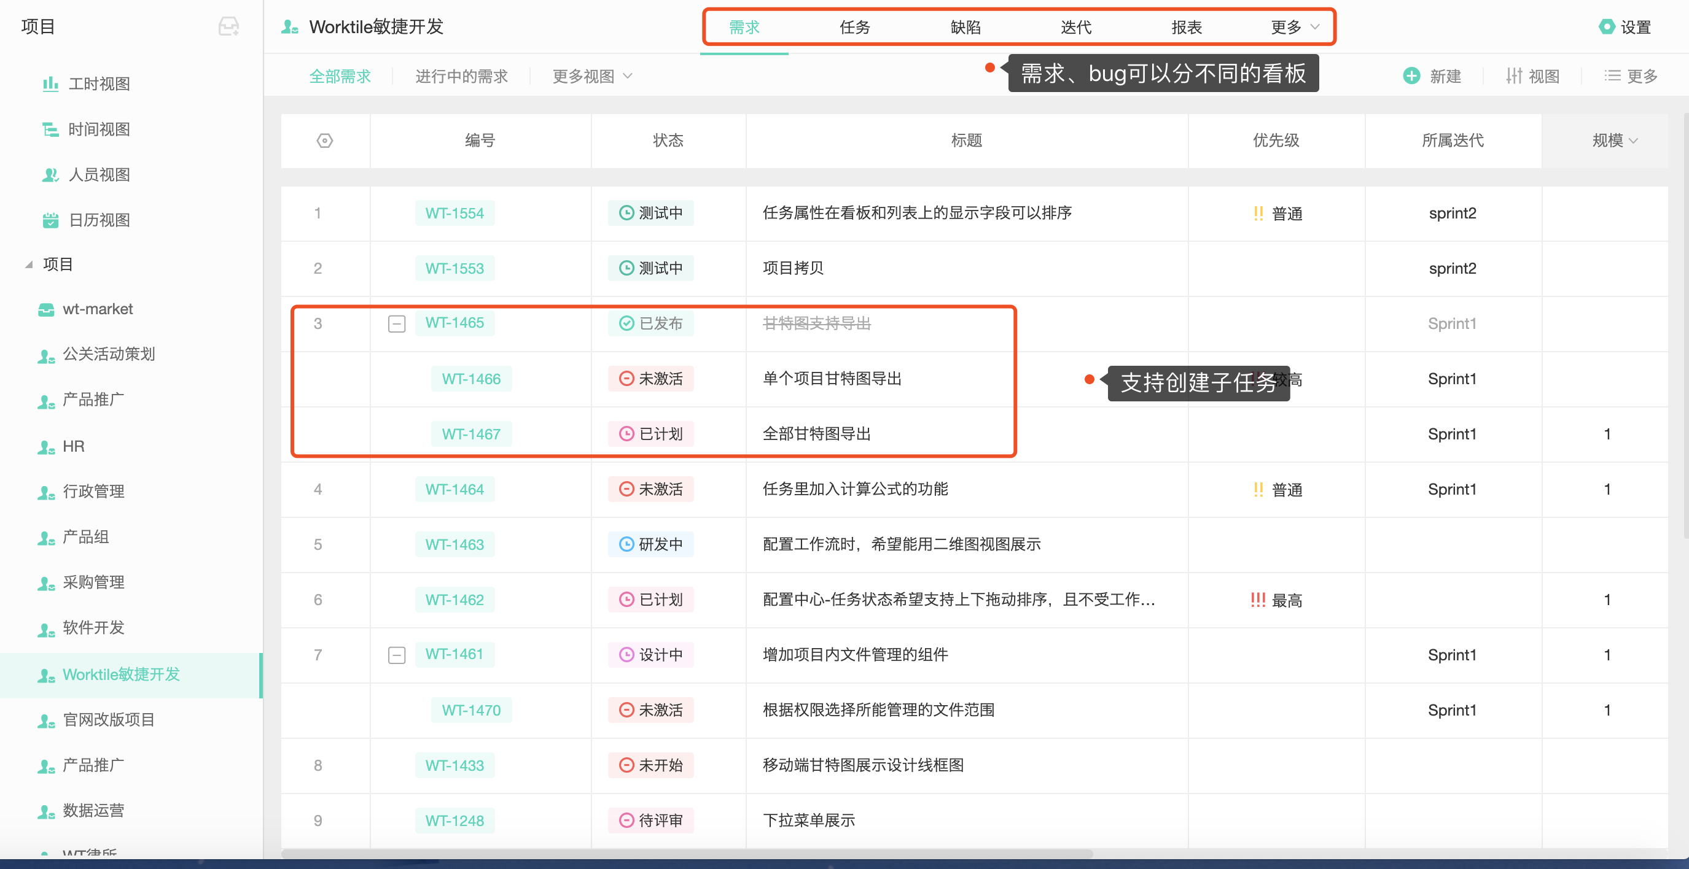Image resolution: width=1689 pixels, height=869 pixels.
Task: Click the 进行中的需求 filter
Action: 461,76
